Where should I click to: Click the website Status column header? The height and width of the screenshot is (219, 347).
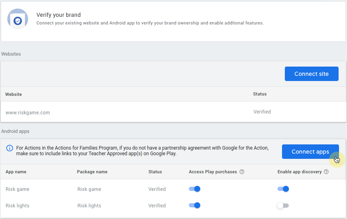click(x=260, y=94)
